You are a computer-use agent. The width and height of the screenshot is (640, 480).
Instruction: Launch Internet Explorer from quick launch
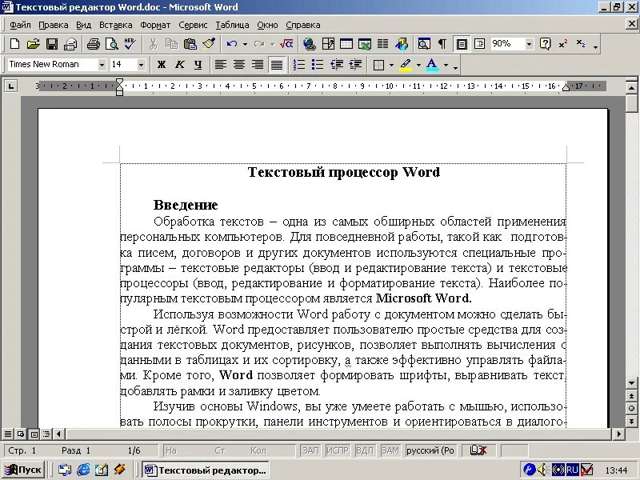pyautogui.click(x=83, y=470)
